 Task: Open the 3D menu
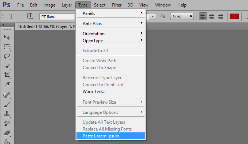pyautogui.click(x=131, y=5)
